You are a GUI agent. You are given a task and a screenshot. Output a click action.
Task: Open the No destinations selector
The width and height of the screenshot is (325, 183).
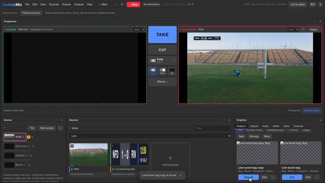(151, 4)
